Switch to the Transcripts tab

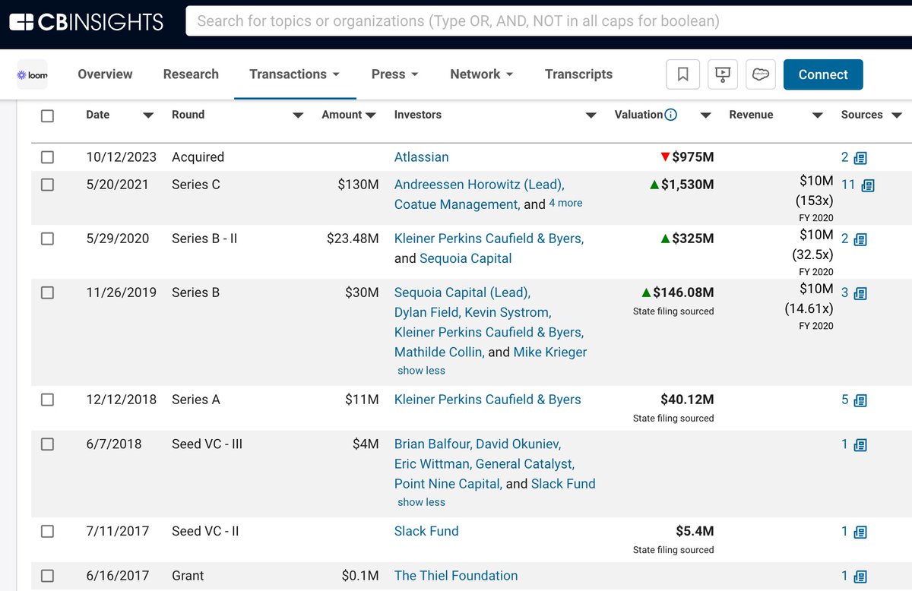tap(578, 74)
